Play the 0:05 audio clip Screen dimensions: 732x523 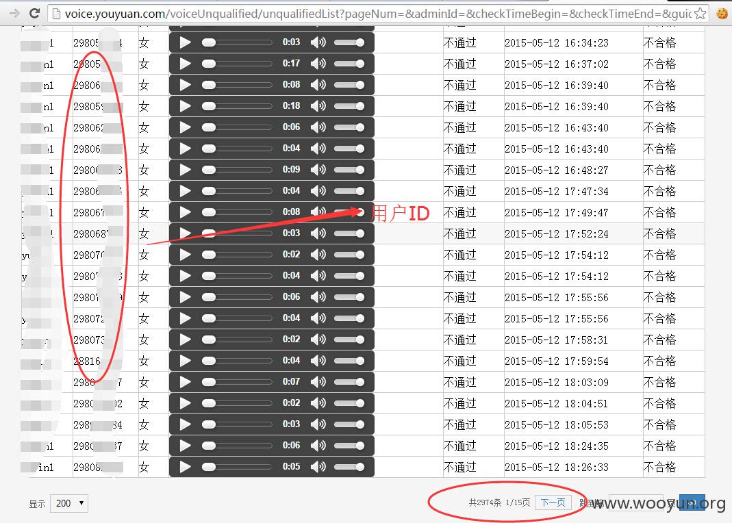point(185,467)
